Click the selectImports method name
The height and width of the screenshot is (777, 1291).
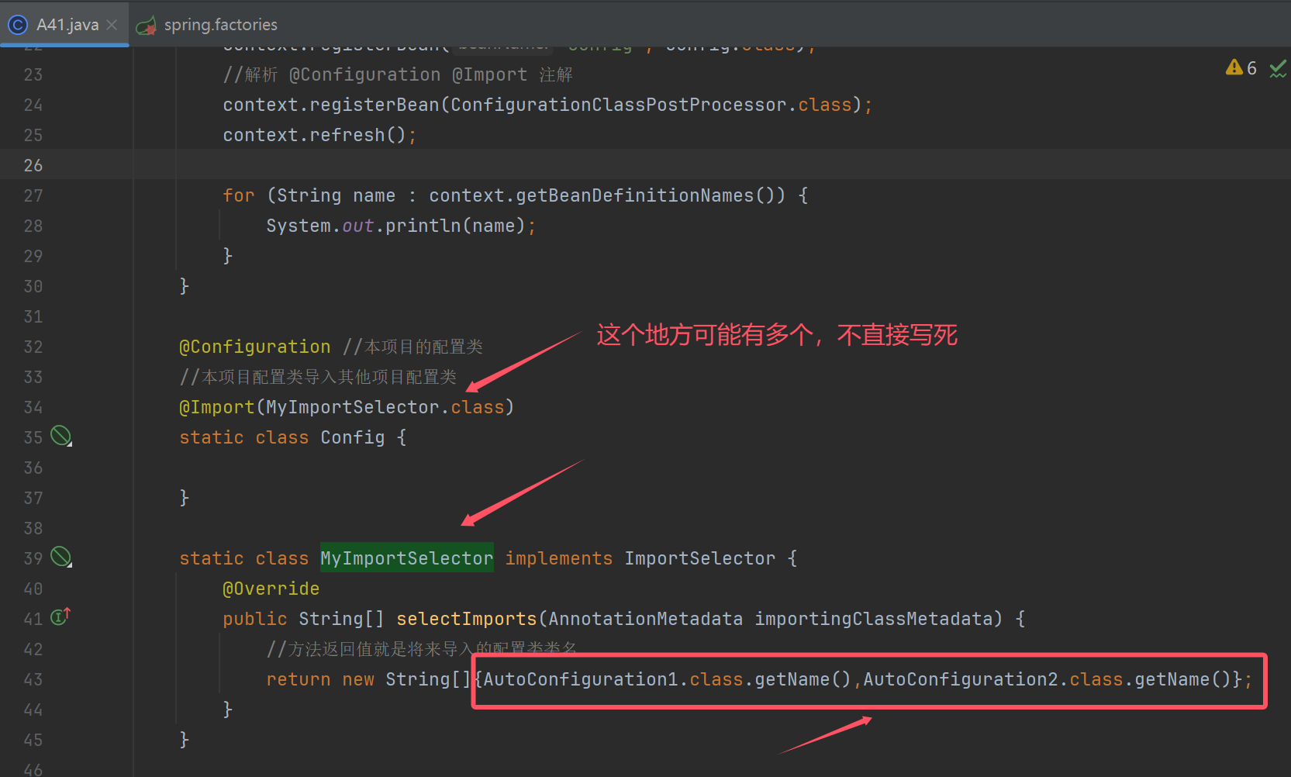467,619
